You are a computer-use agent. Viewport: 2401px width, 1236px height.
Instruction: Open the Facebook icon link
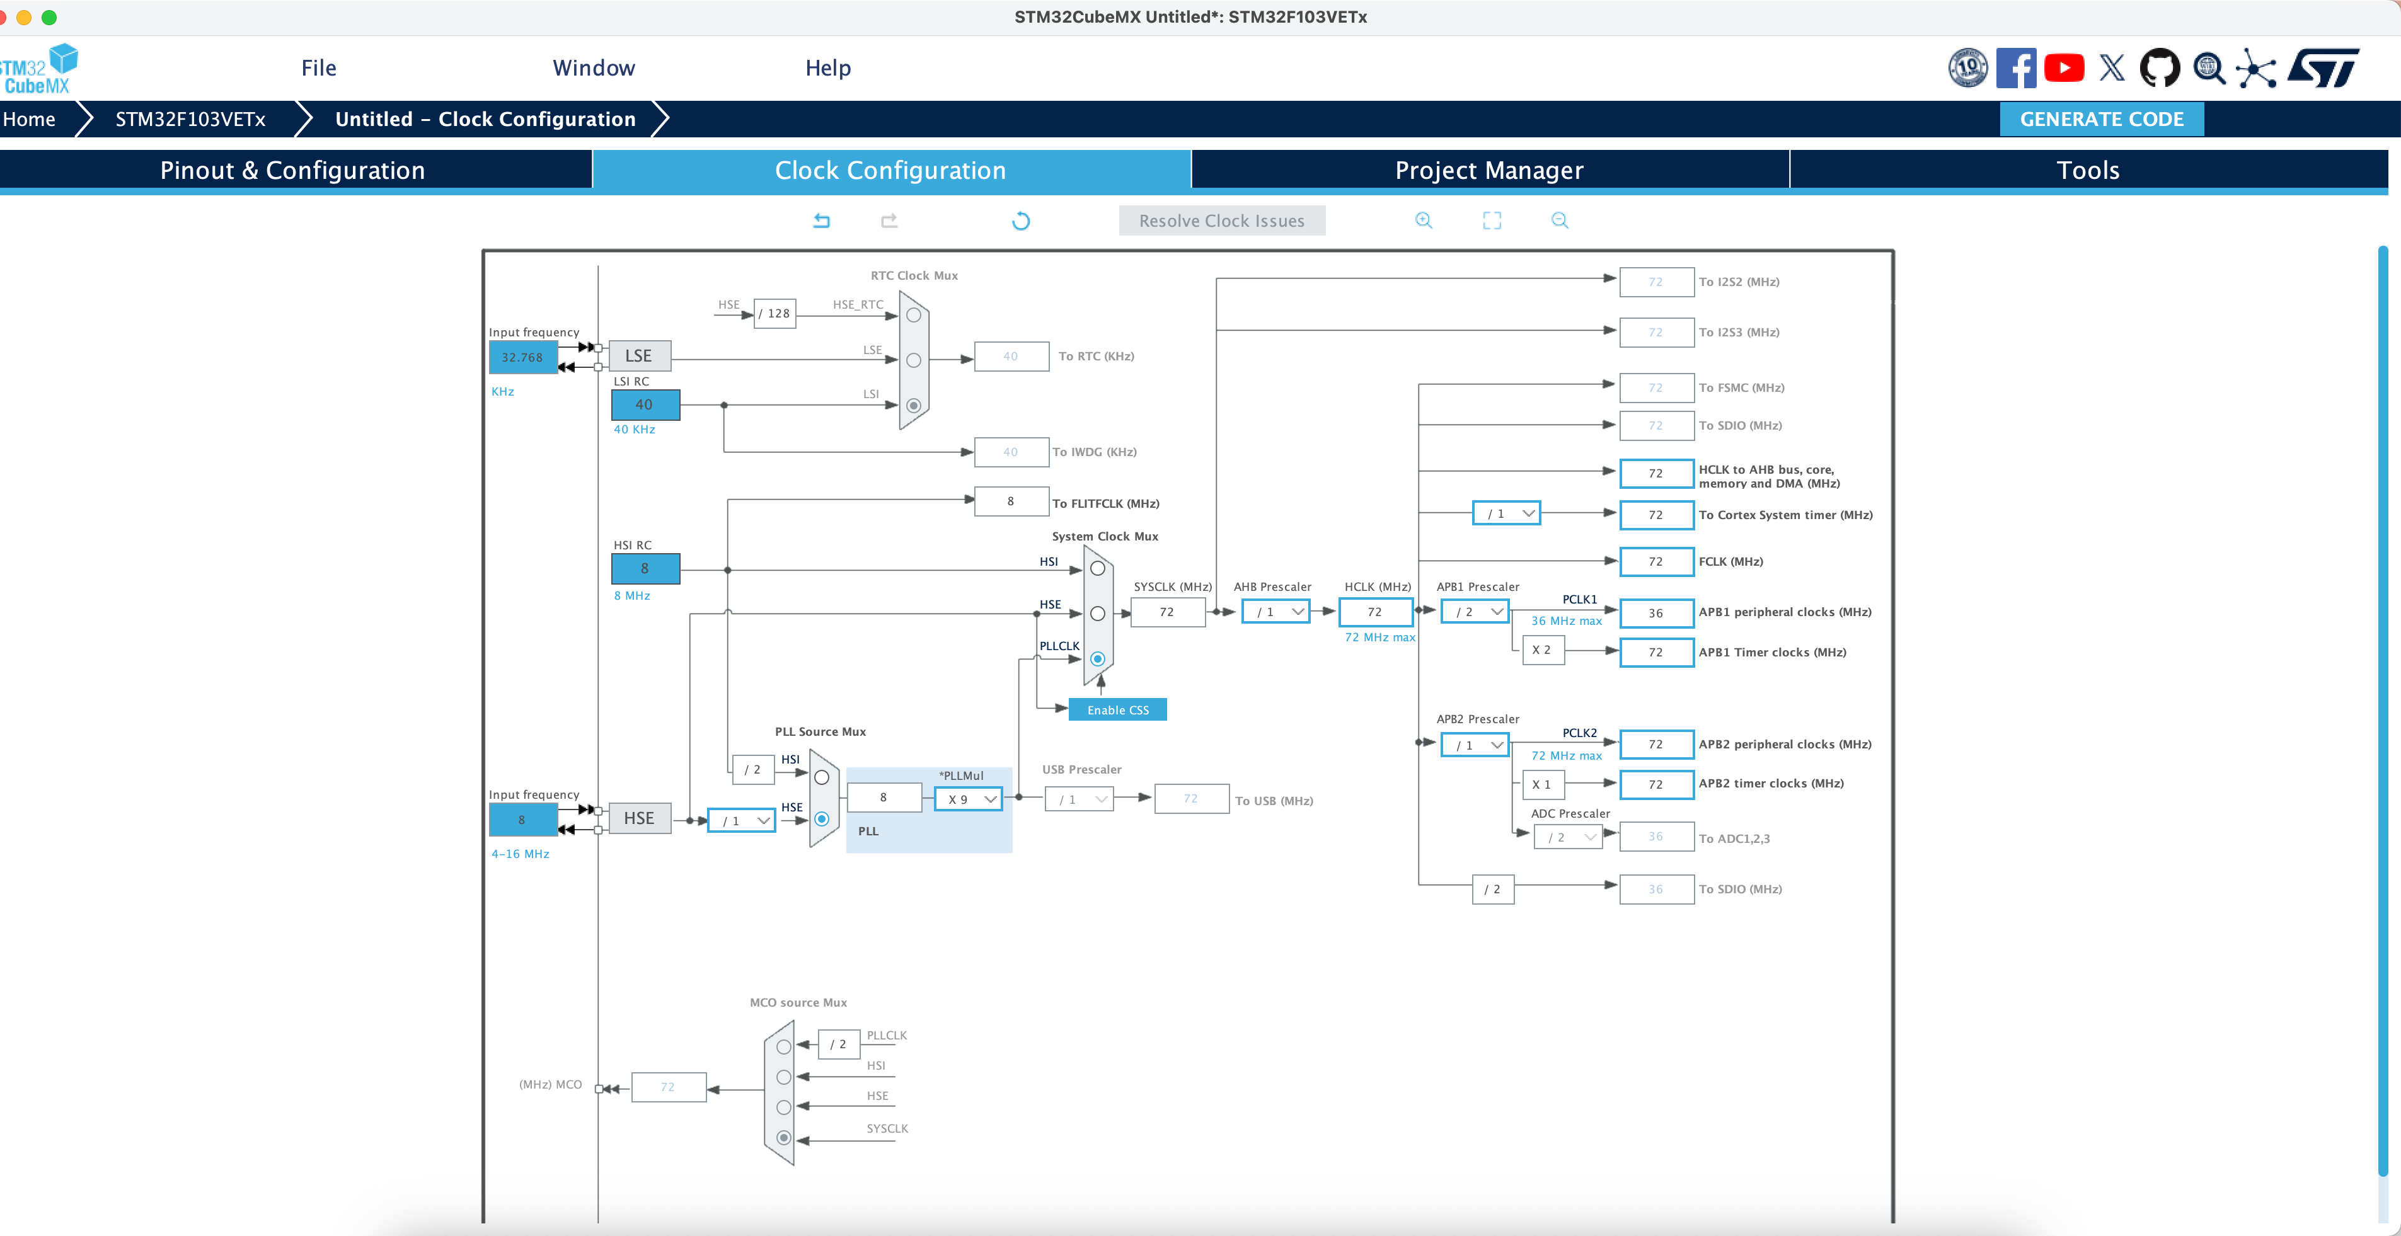tap(2016, 68)
